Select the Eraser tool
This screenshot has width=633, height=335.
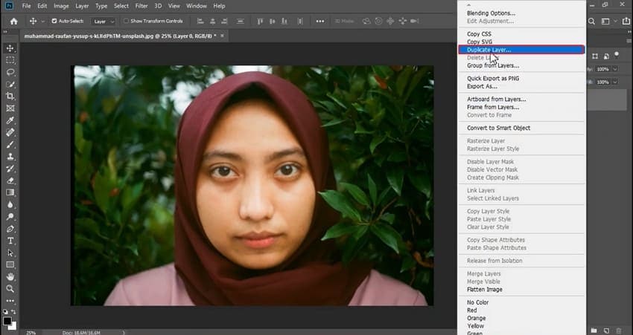click(10, 180)
